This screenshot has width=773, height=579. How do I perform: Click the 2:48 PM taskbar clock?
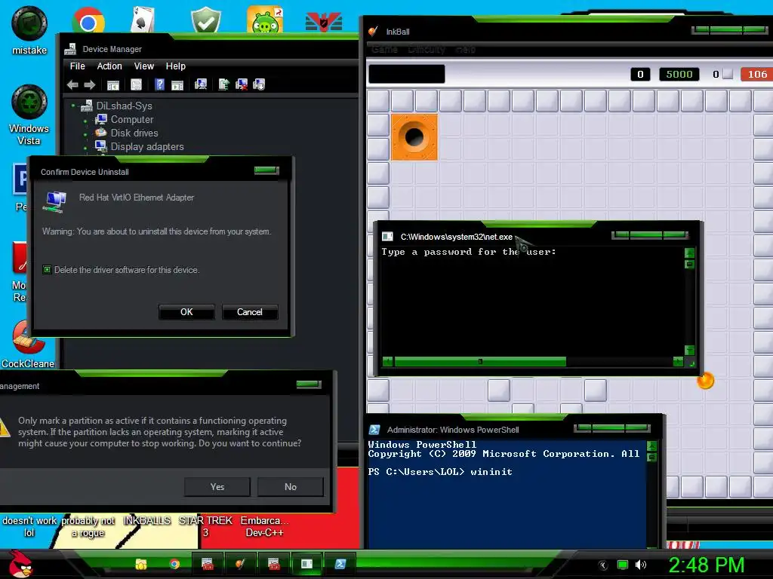[x=706, y=565]
